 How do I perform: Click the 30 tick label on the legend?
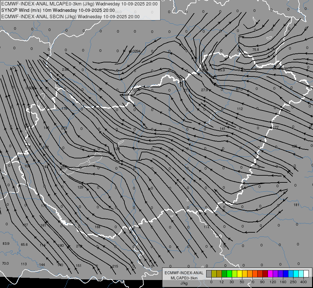pyautogui.click(x=232, y=282)
